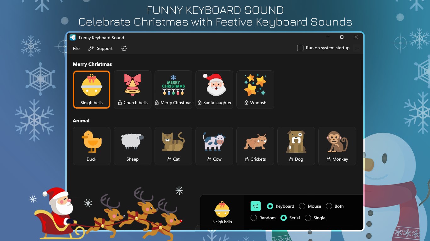Maximize the Funny Keyboard Sound window
The image size is (430, 241).
(x=342, y=37)
